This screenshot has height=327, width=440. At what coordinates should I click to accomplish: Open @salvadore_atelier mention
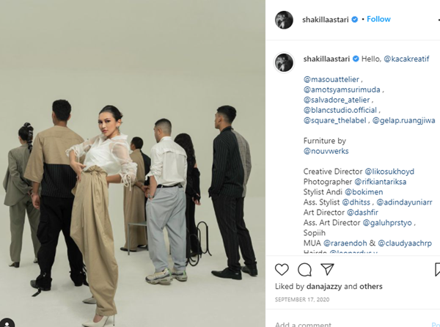(337, 100)
